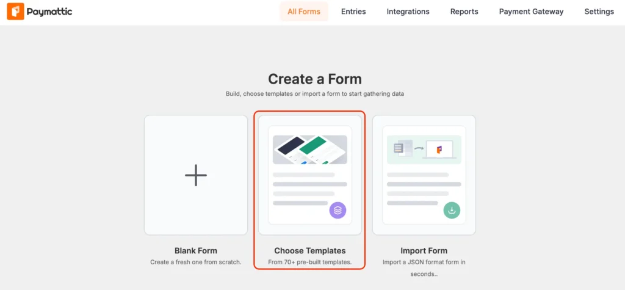
Task: Click the plus icon for Blank Form
Action: [196, 175]
